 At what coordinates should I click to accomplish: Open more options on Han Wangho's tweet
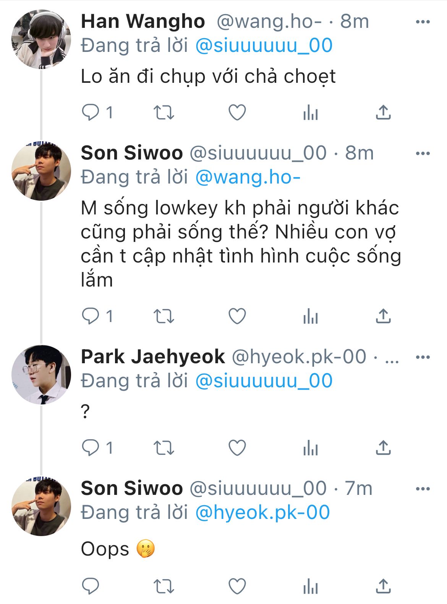423,22
